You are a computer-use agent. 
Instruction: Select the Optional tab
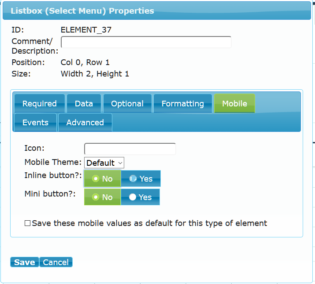127,103
